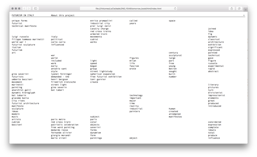Image resolution: width=257 pixels, height=157 pixels.
Task: Click 'painters' entry
Action: (x=135, y=112)
